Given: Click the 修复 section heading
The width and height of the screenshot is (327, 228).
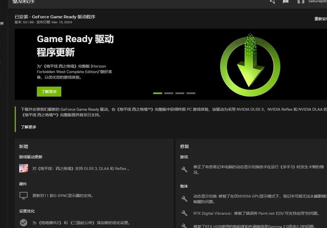Looking at the screenshot, I should pos(185,146).
